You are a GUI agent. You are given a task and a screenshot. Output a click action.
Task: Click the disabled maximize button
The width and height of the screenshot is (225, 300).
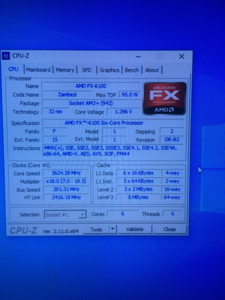tap(160, 56)
